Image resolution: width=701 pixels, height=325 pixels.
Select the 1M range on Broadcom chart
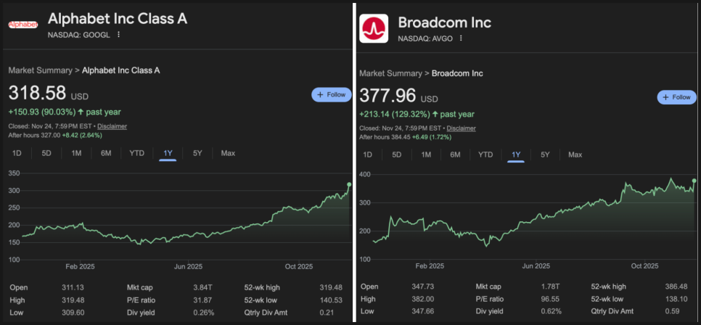click(x=426, y=155)
